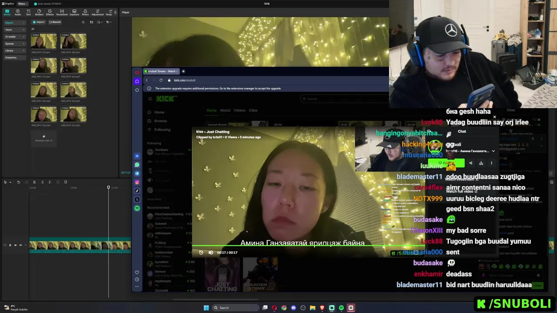Screen dimensions: 557x313
Task: Open the Captions tab in CapCut
Action: click(74, 12)
